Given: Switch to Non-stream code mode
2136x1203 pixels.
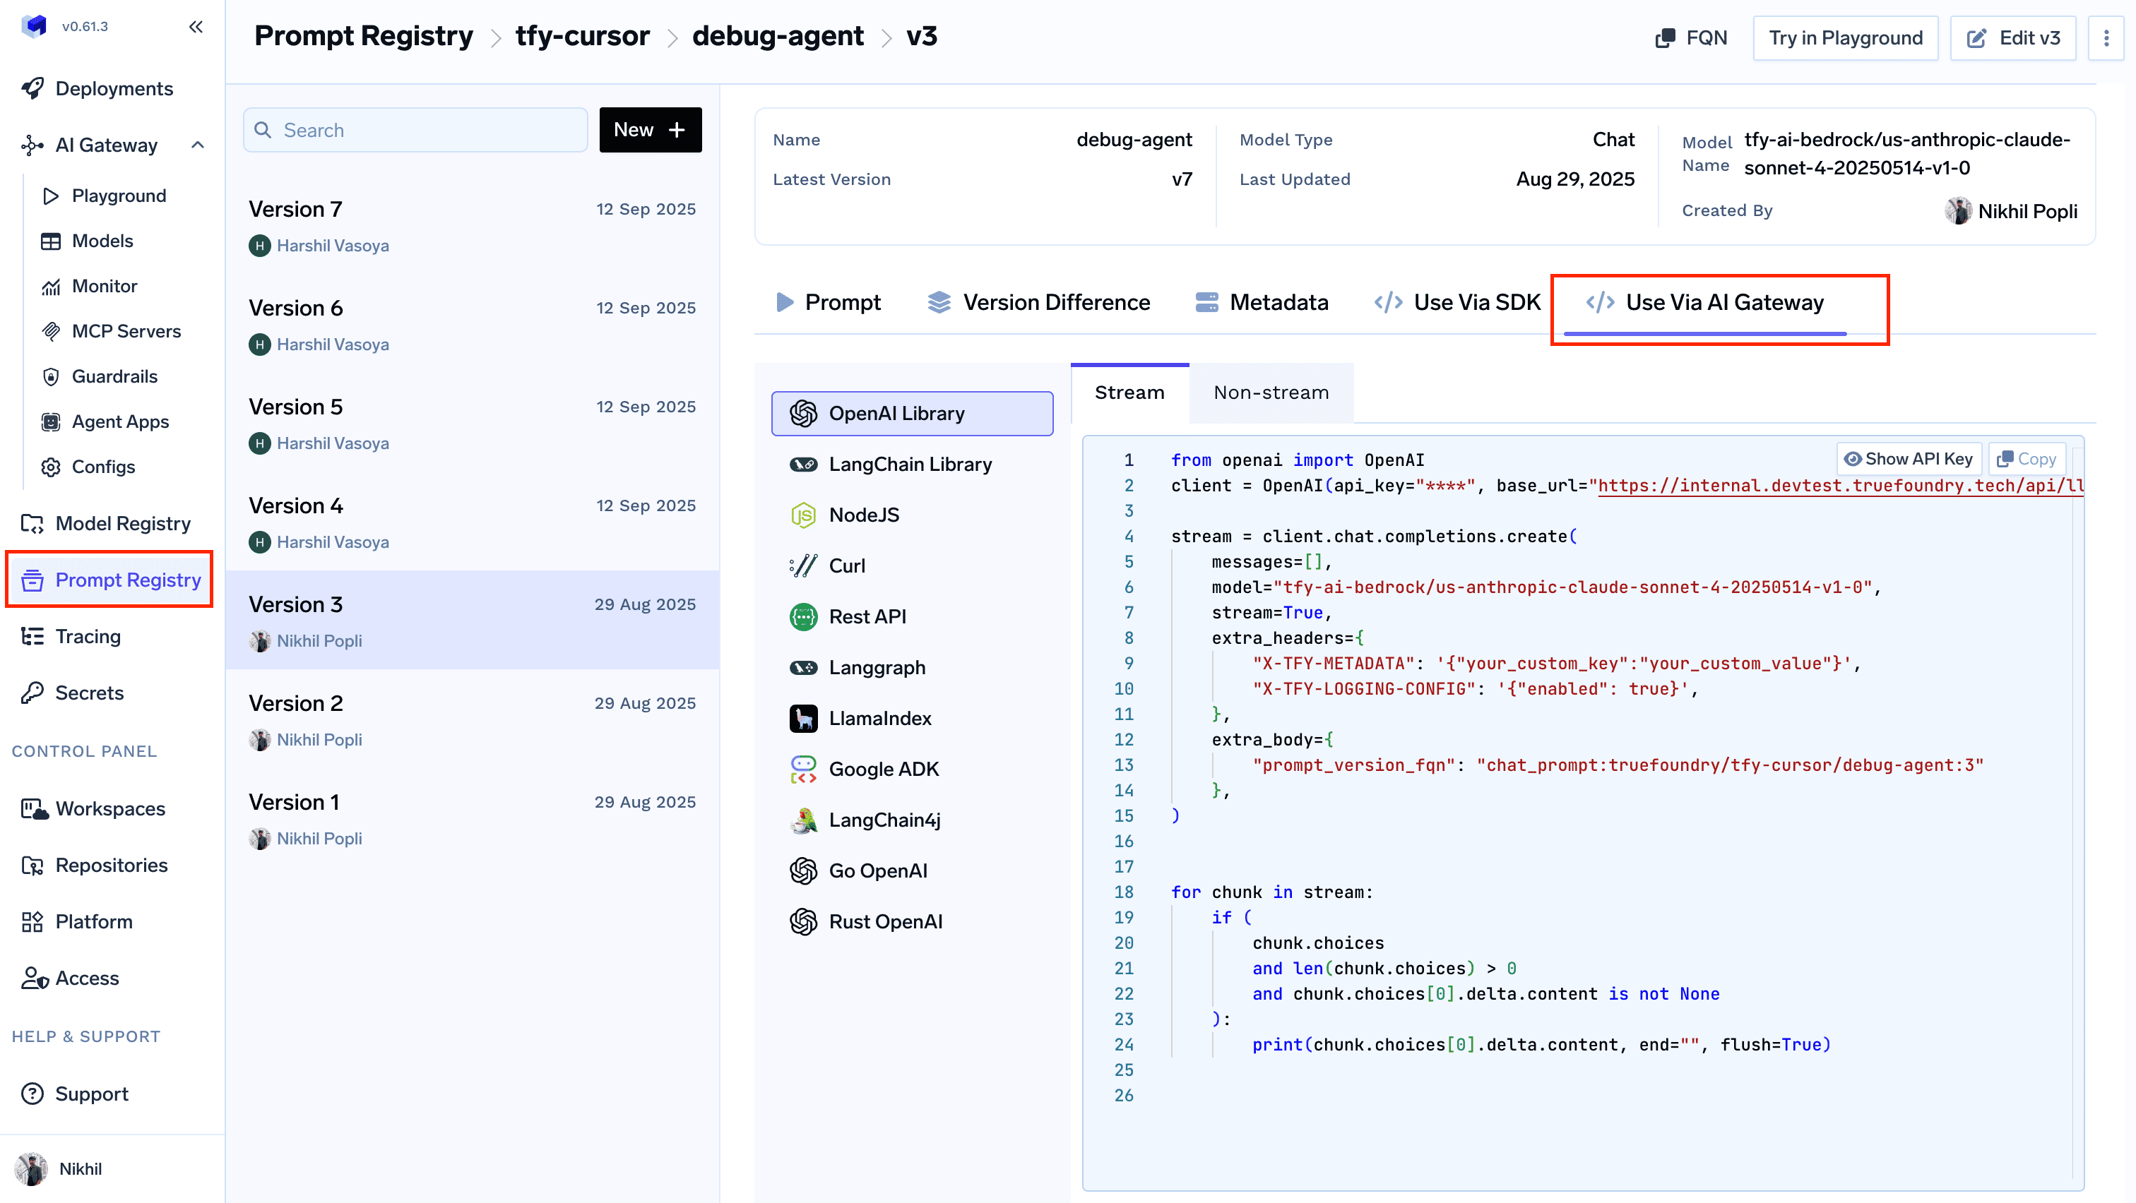Looking at the screenshot, I should 1270,393.
